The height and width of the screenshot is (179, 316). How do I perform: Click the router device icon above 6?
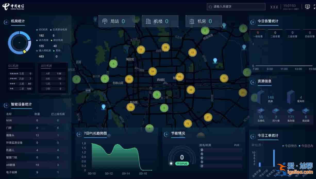[x=306, y=111]
